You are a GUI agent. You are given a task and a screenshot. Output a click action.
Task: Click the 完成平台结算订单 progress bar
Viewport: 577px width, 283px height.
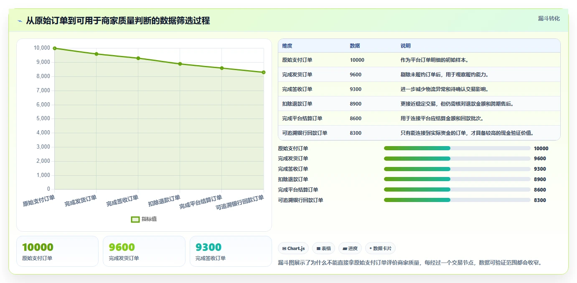[x=457, y=190]
